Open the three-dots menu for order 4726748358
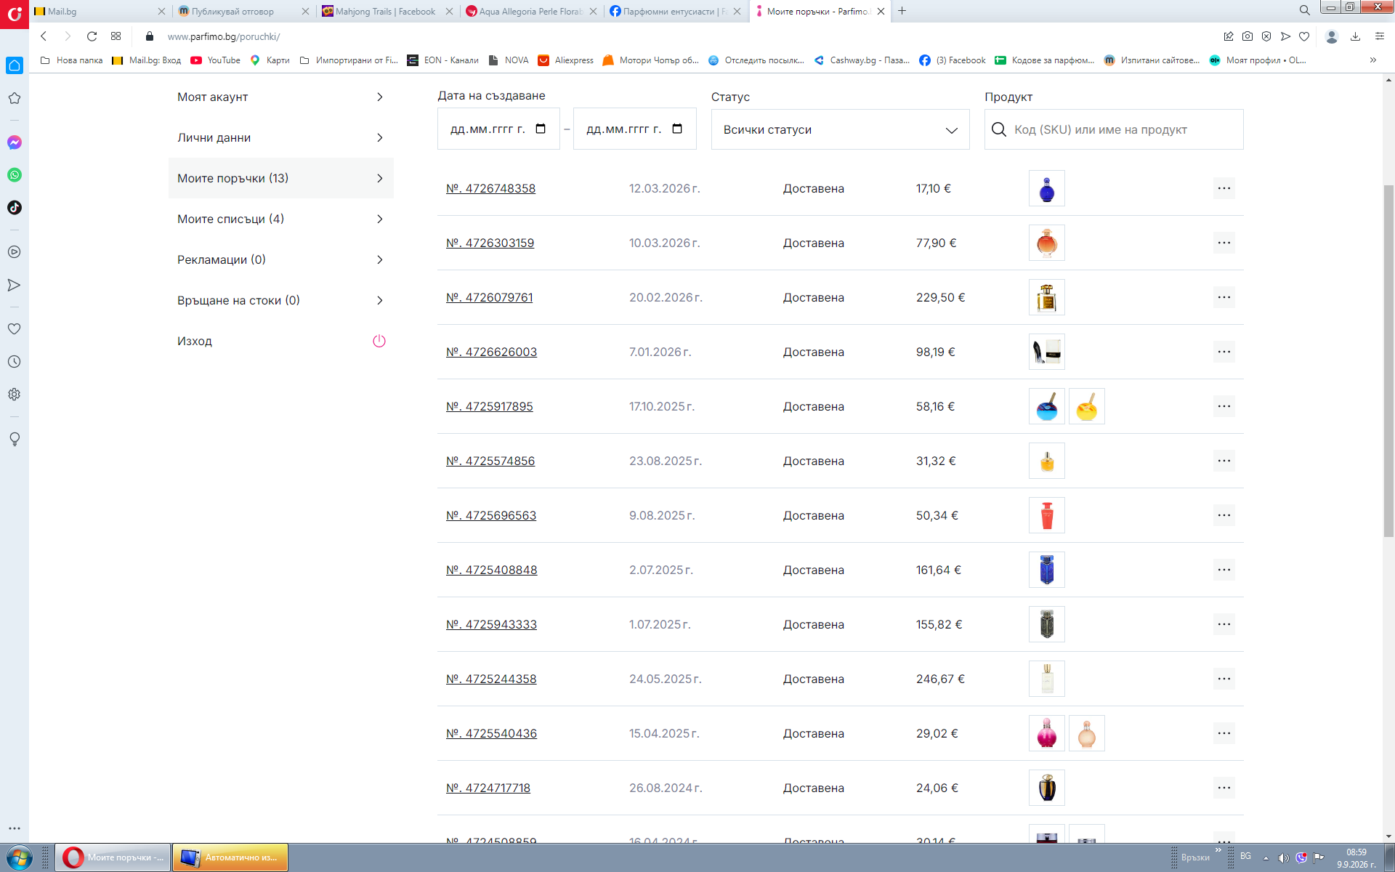The height and width of the screenshot is (872, 1395). tap(1224, 188)
